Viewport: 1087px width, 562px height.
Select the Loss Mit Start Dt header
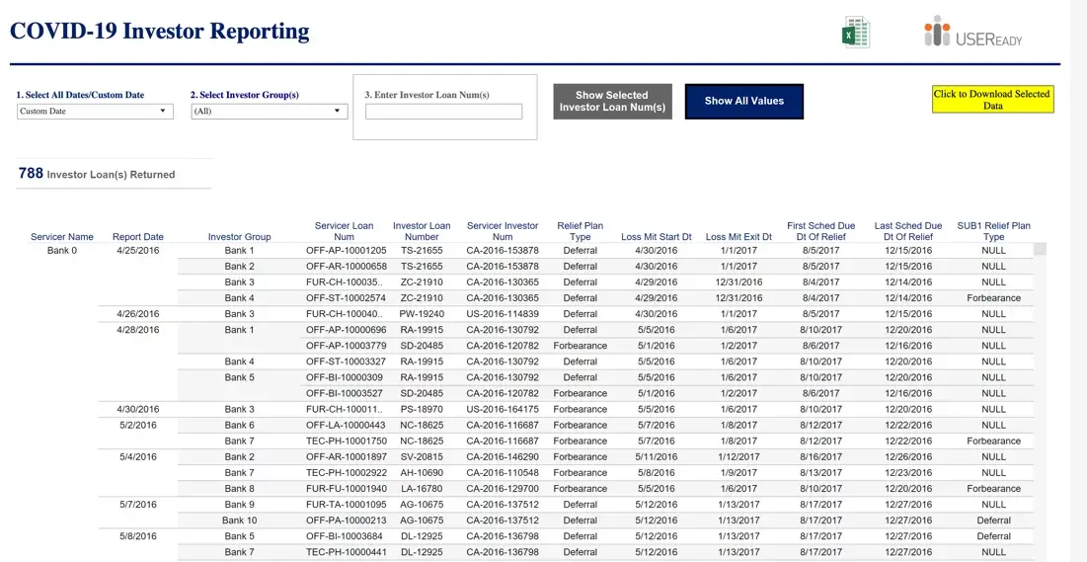657,237
